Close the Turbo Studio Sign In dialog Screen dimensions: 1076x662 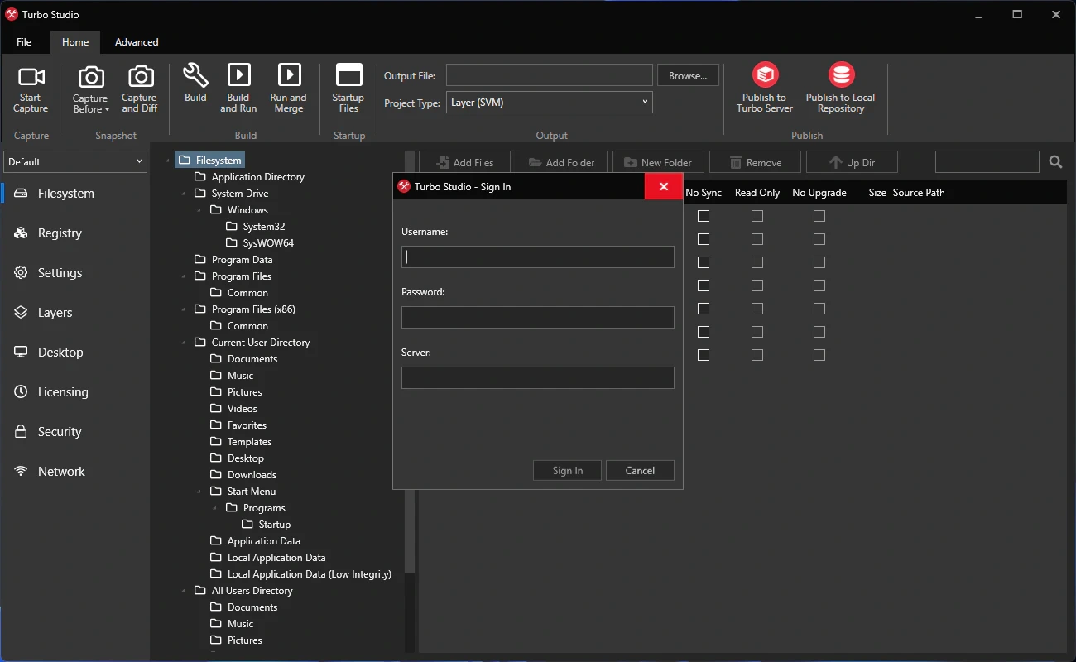664,187
